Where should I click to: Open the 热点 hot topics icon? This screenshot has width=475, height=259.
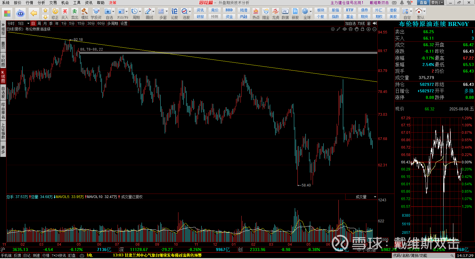pos(256,11)
